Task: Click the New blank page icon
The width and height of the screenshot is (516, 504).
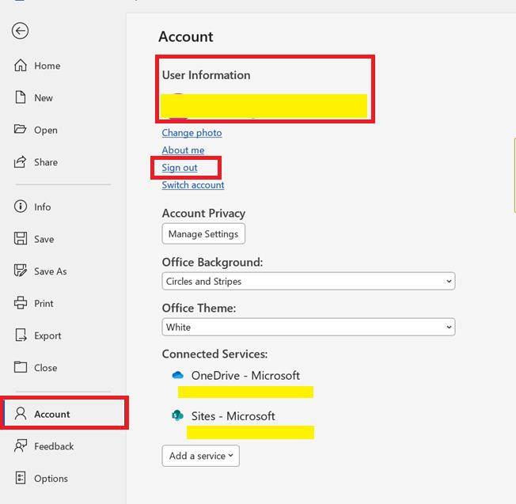Action: coord(21,97)
